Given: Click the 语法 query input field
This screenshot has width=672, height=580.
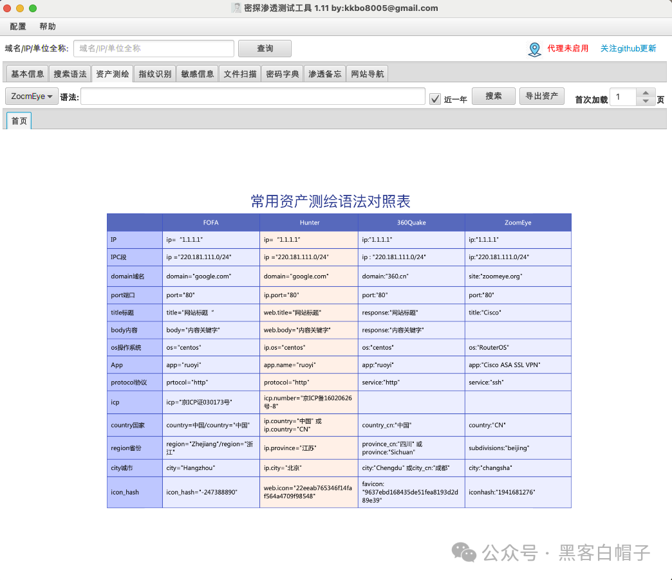Looking at the screenshot, I should (253, 96).
